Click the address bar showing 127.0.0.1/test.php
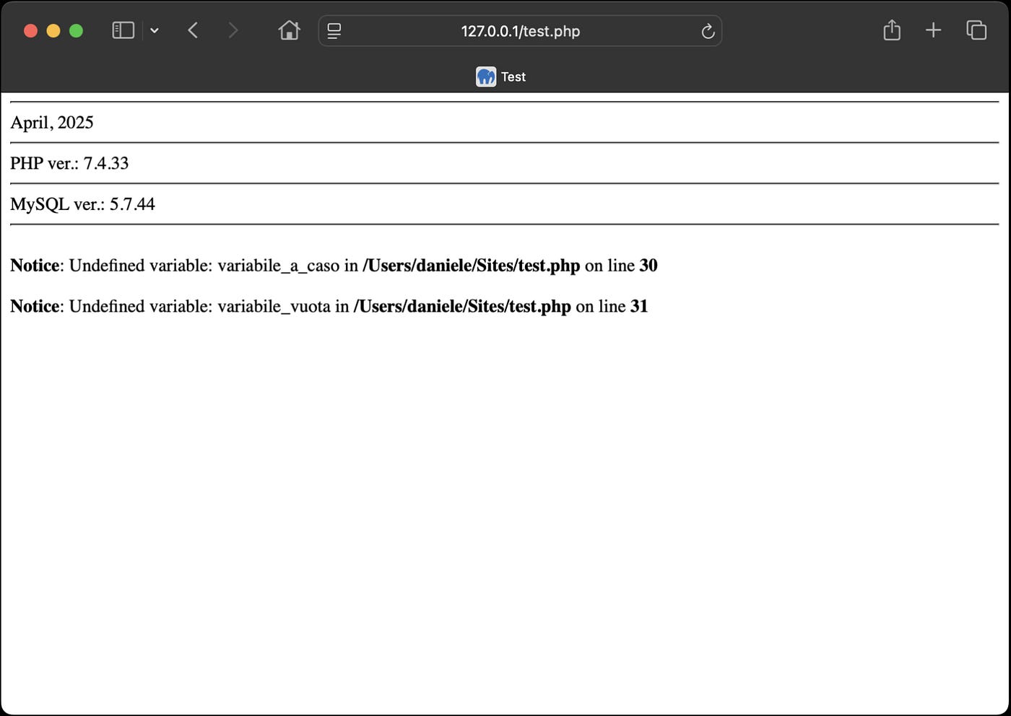Screen dimensions: 1011x716 tap(520, 31)
